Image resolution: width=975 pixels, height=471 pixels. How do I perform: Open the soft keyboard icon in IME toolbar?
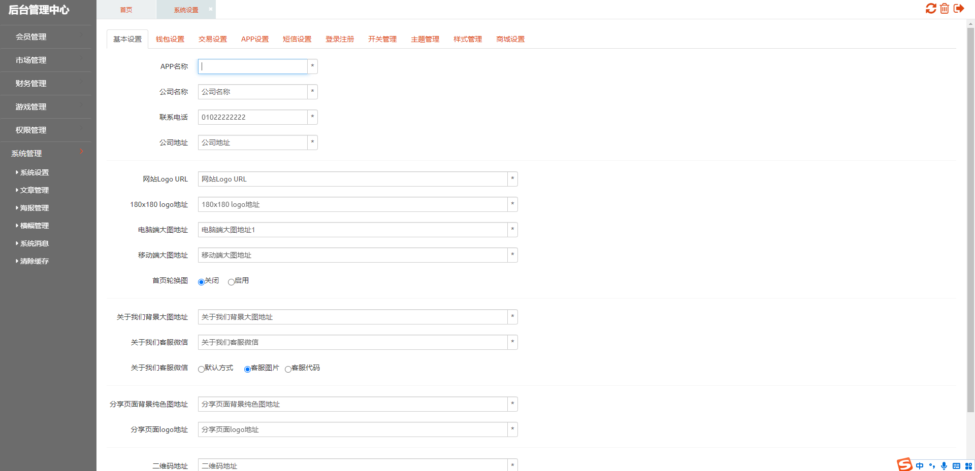[956, 466]
